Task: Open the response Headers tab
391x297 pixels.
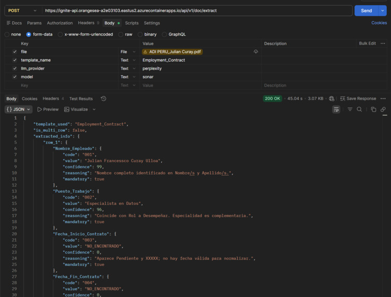Action: point(53,98)
